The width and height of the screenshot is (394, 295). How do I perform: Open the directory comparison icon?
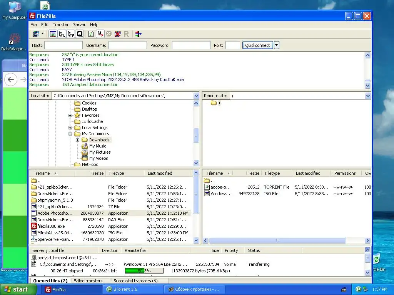(138, 34)
